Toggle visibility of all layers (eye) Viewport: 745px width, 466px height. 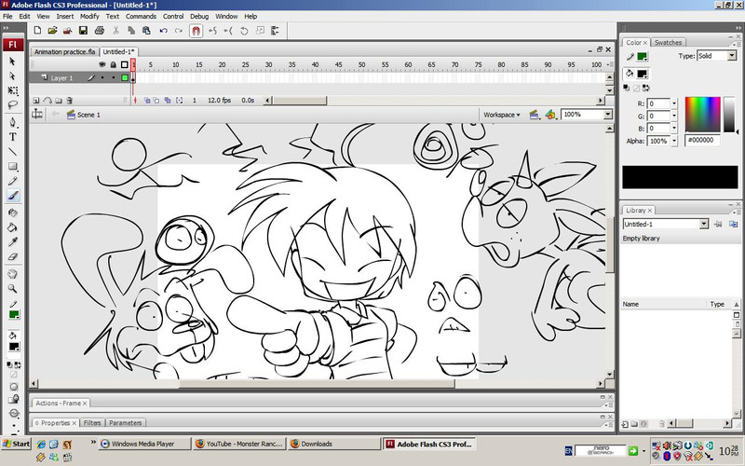click(x=102, y=64)
